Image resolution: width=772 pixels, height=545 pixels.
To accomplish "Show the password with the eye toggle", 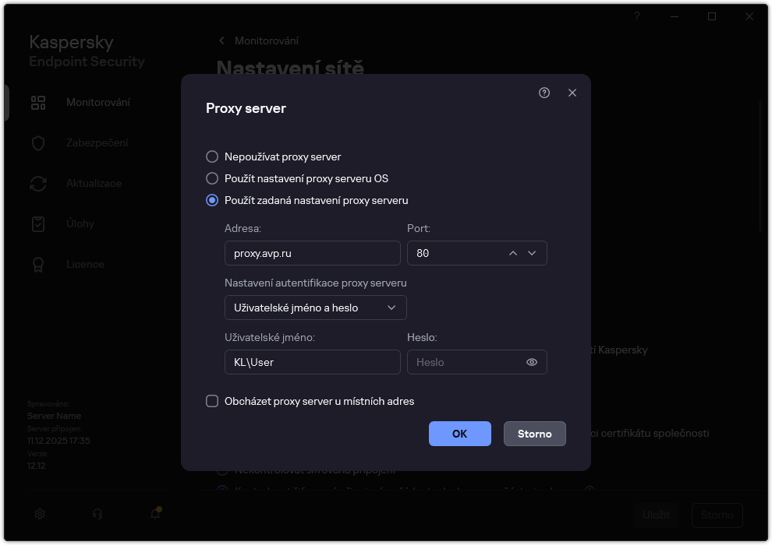I will coord(531,362).
